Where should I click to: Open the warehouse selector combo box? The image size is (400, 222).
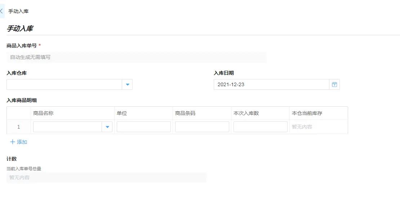[65, 84]
